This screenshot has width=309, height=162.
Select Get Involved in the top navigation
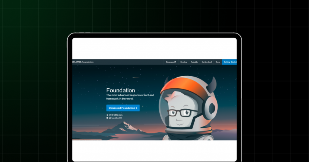coord(206,62)
